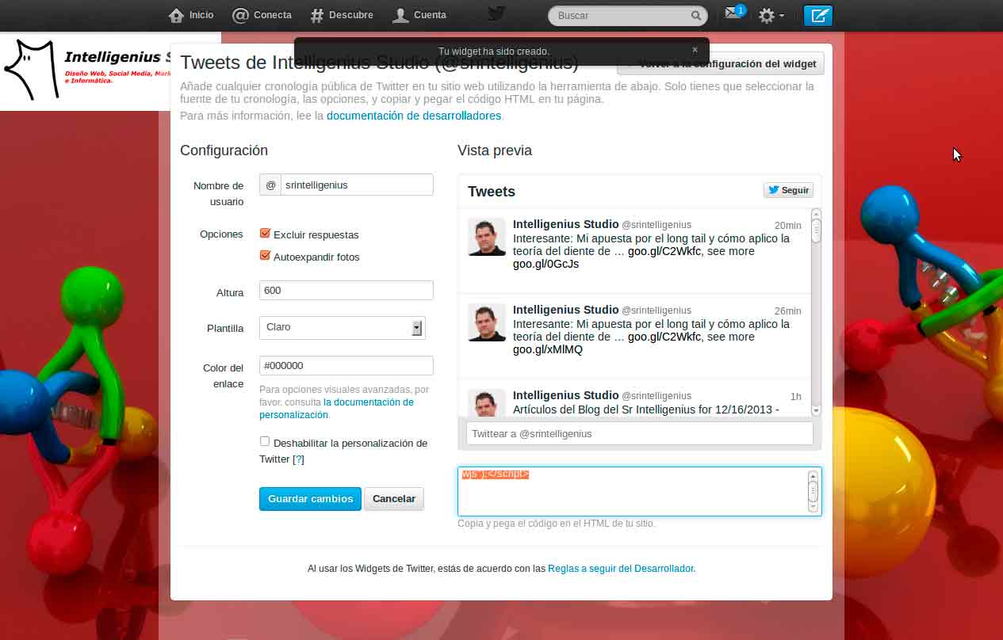Click the Twitter bird logo in top bar
The image size is (1003, 640).
496,14
